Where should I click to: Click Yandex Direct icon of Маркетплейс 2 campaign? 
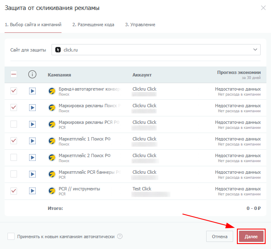[x=52, y=158]
